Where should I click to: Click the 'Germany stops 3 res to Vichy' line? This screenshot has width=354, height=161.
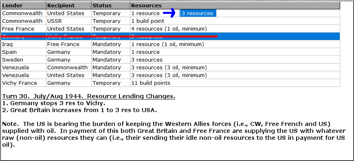54,104
